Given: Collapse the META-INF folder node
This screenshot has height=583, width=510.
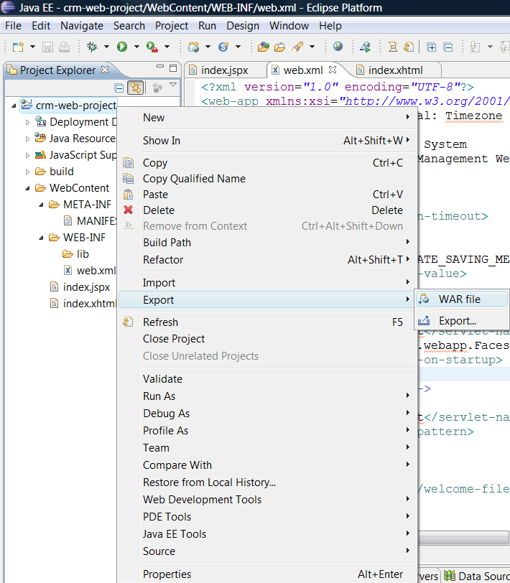Looking at the screenshot, I should pyautogui.click(x=41, y=205).
